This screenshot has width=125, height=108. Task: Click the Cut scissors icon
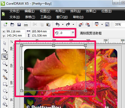tap(35, 24)
